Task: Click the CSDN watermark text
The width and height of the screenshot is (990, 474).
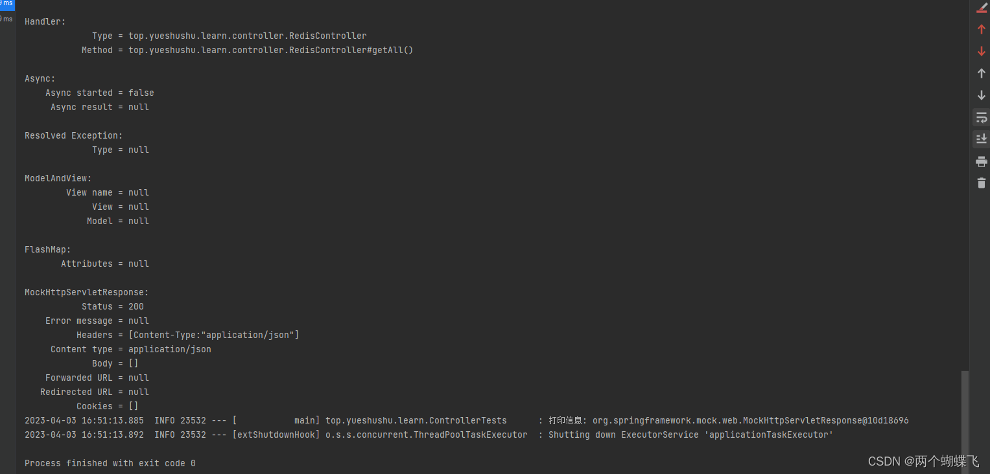Action: tap(923, 461)
